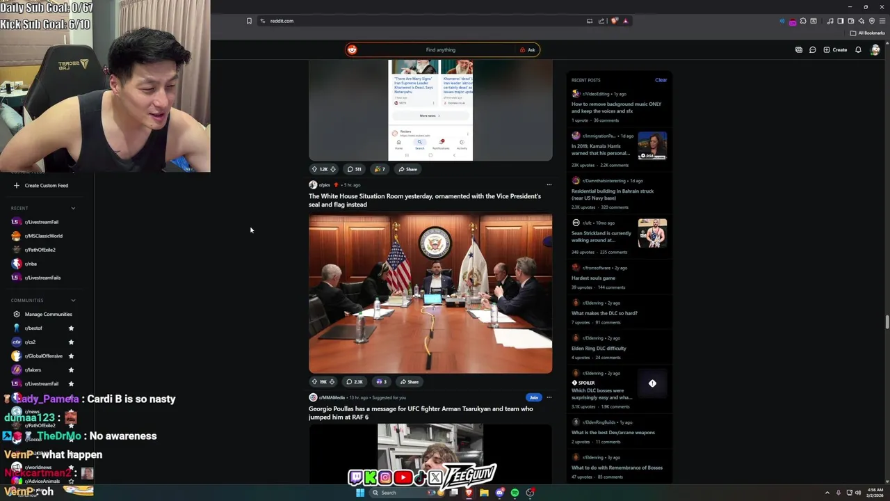Open the Kamala Harris recent post thumbnail
This screenshot has height=501, width=890.
(652, 145)
